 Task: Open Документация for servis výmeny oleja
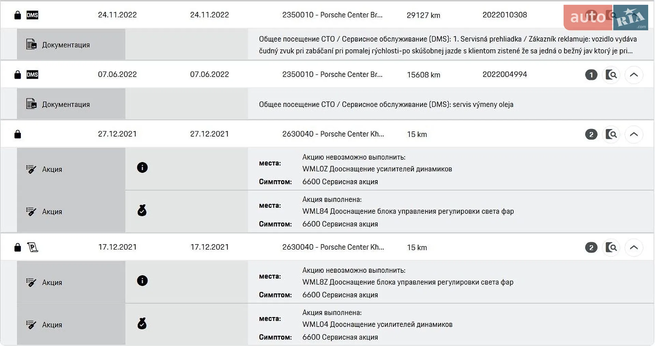coord(58,104)
